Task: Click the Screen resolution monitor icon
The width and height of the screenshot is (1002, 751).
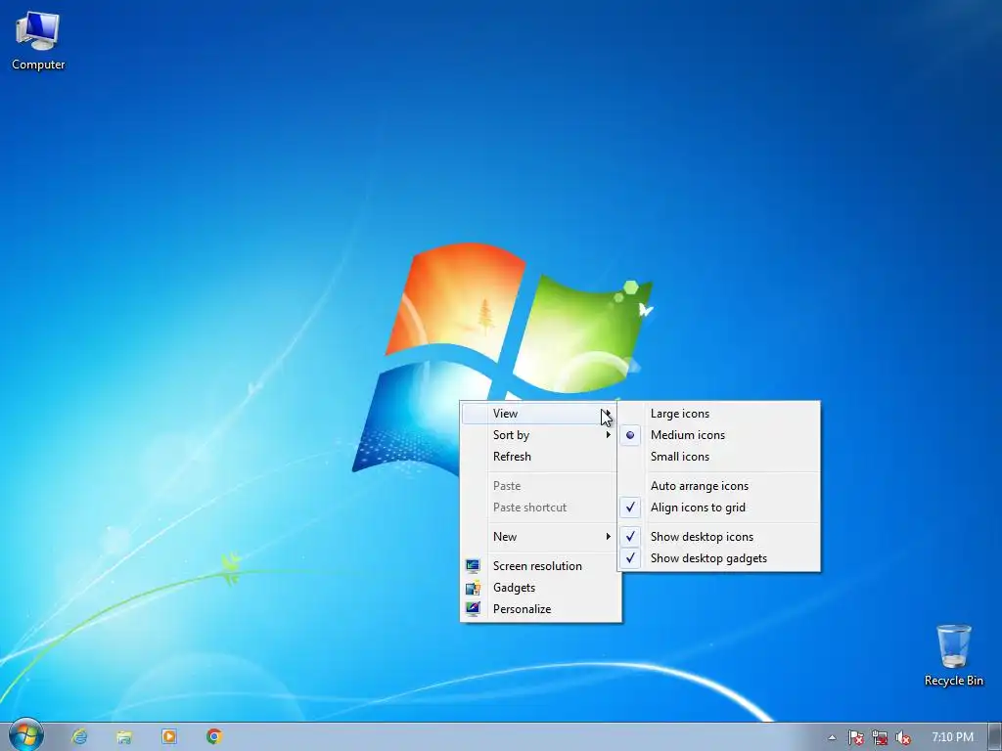Action: (473, 566)
